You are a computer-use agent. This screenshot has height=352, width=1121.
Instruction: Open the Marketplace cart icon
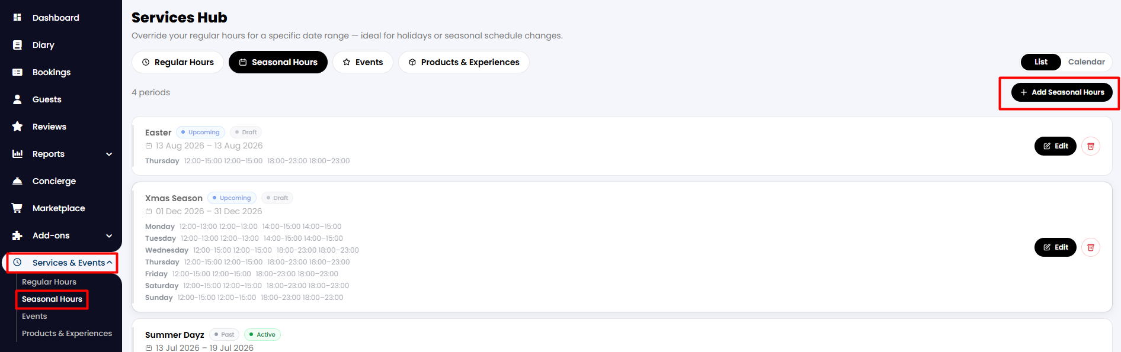coord(17,208)
